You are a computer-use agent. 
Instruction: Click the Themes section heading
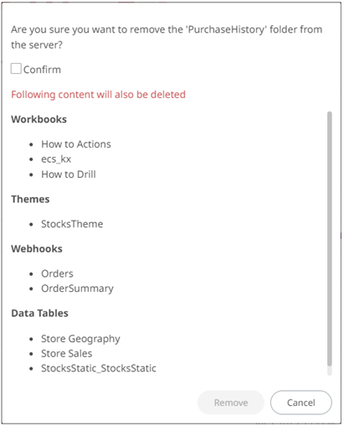(30, 200)
